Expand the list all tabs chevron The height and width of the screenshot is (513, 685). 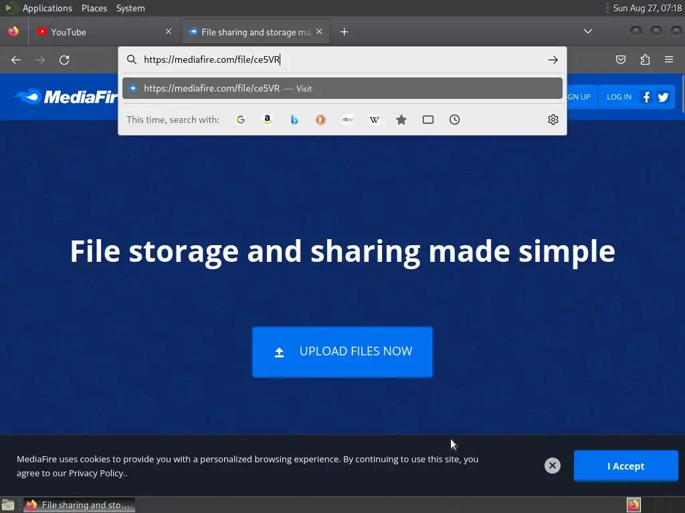pyautogui.click(x=588, y=31)
